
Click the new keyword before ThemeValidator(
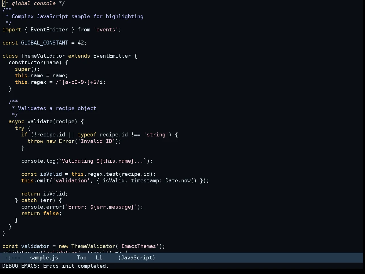pyautogui.click(x=64, y=246)
